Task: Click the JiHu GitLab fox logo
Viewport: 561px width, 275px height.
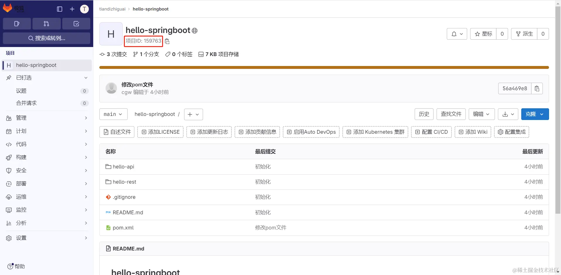Action: pyautogui.click(x=8, y=8)
